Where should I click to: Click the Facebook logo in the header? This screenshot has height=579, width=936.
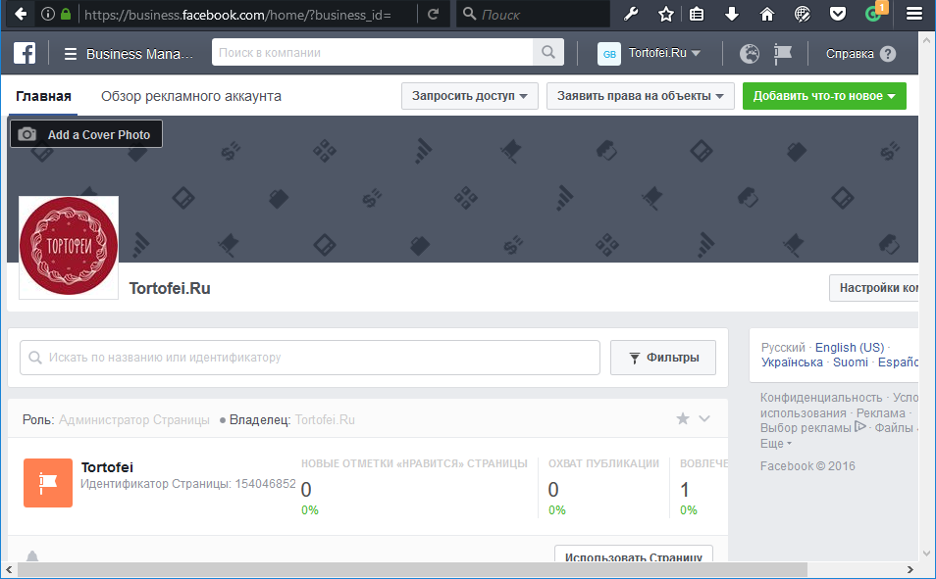point(24,53)
